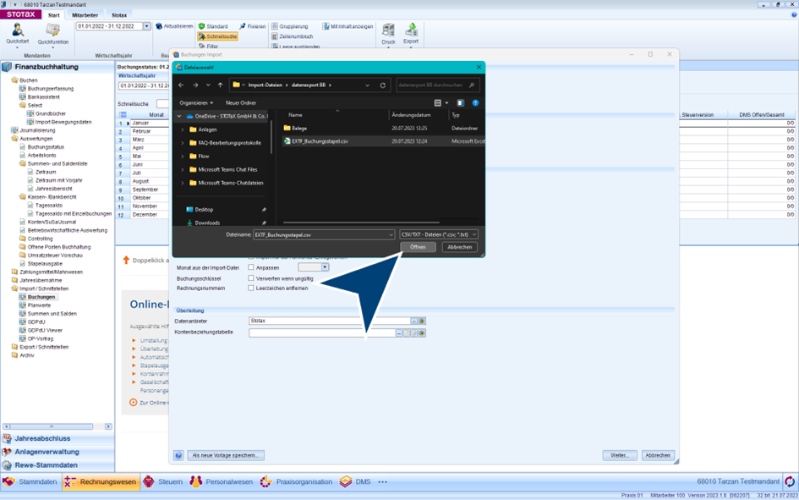Click the Quickfunktion ribbon icon

[x=52, y=32]
